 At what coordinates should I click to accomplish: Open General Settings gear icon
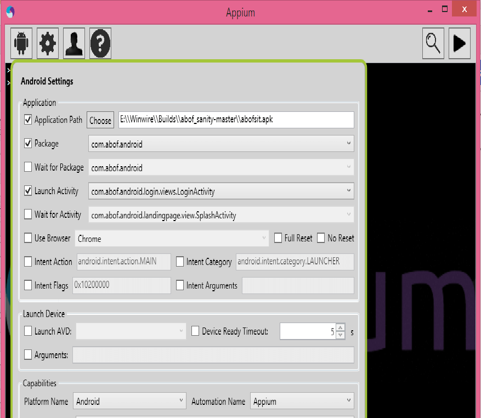tap(48, 43)
